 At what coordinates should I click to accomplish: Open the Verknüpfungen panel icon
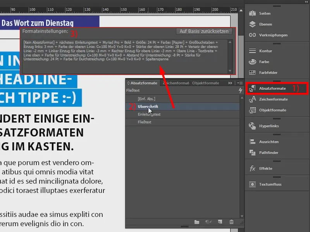click(x=252, y=35)
